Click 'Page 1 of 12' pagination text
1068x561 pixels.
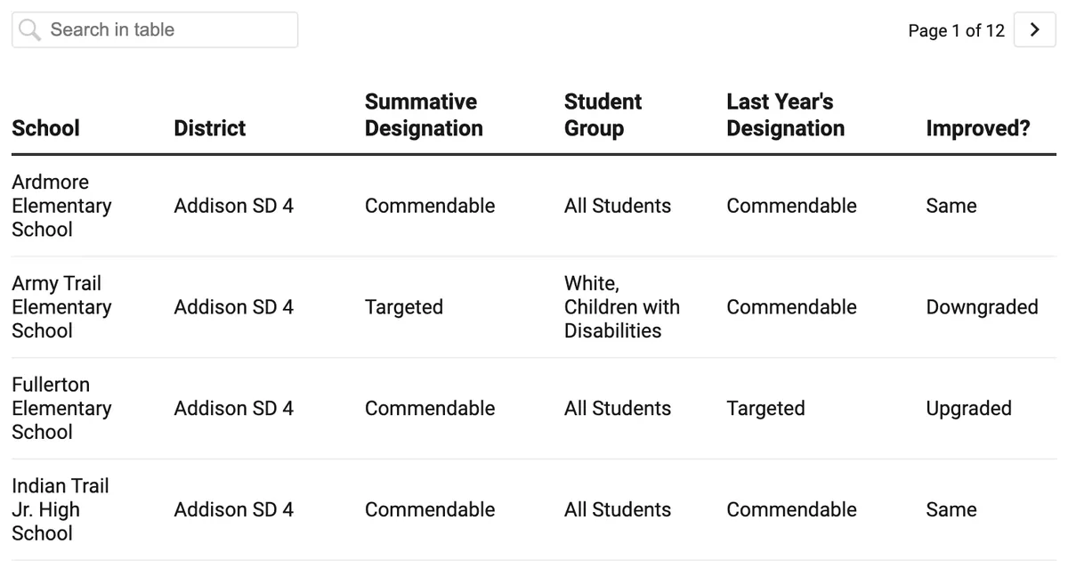click(x=957, y=29)
